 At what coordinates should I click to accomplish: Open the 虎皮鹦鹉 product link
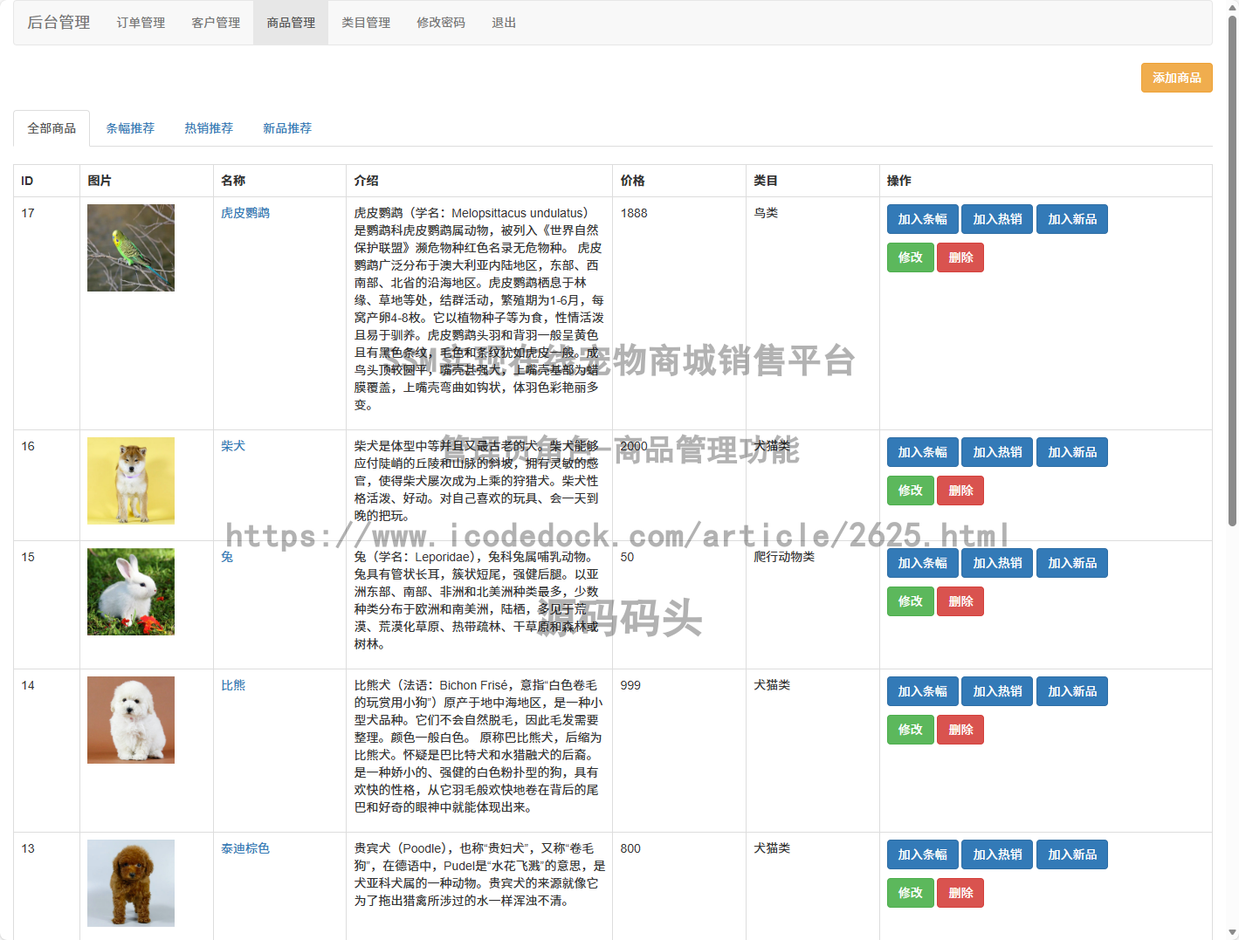245,213
